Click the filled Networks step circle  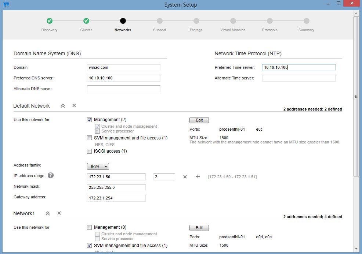(x=123, y=21)
